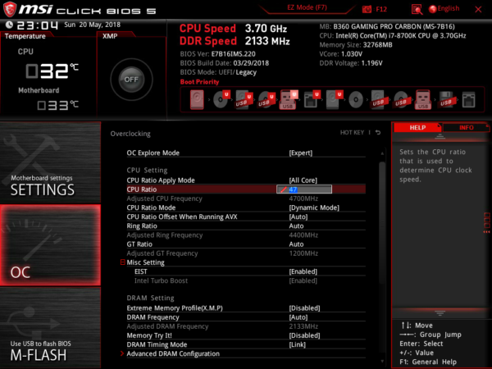This screenshot has height=369, width=492.
Task: Click the scroll-down handle below the help text
Action: click(x=440, y=313)
